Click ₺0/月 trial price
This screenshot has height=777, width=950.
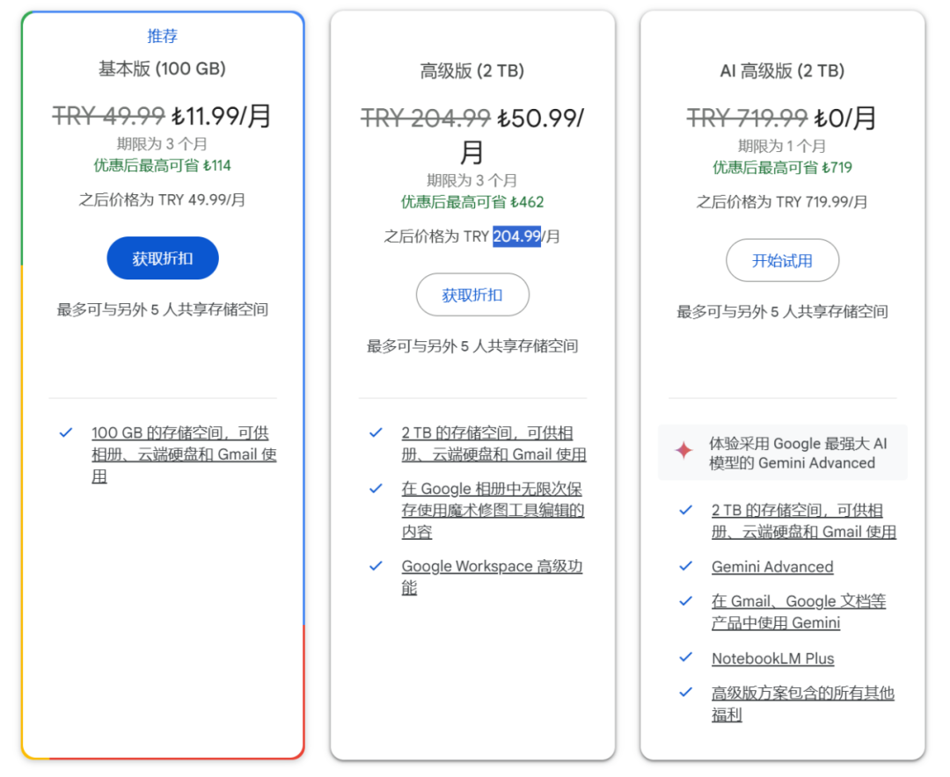pos(845,118)
